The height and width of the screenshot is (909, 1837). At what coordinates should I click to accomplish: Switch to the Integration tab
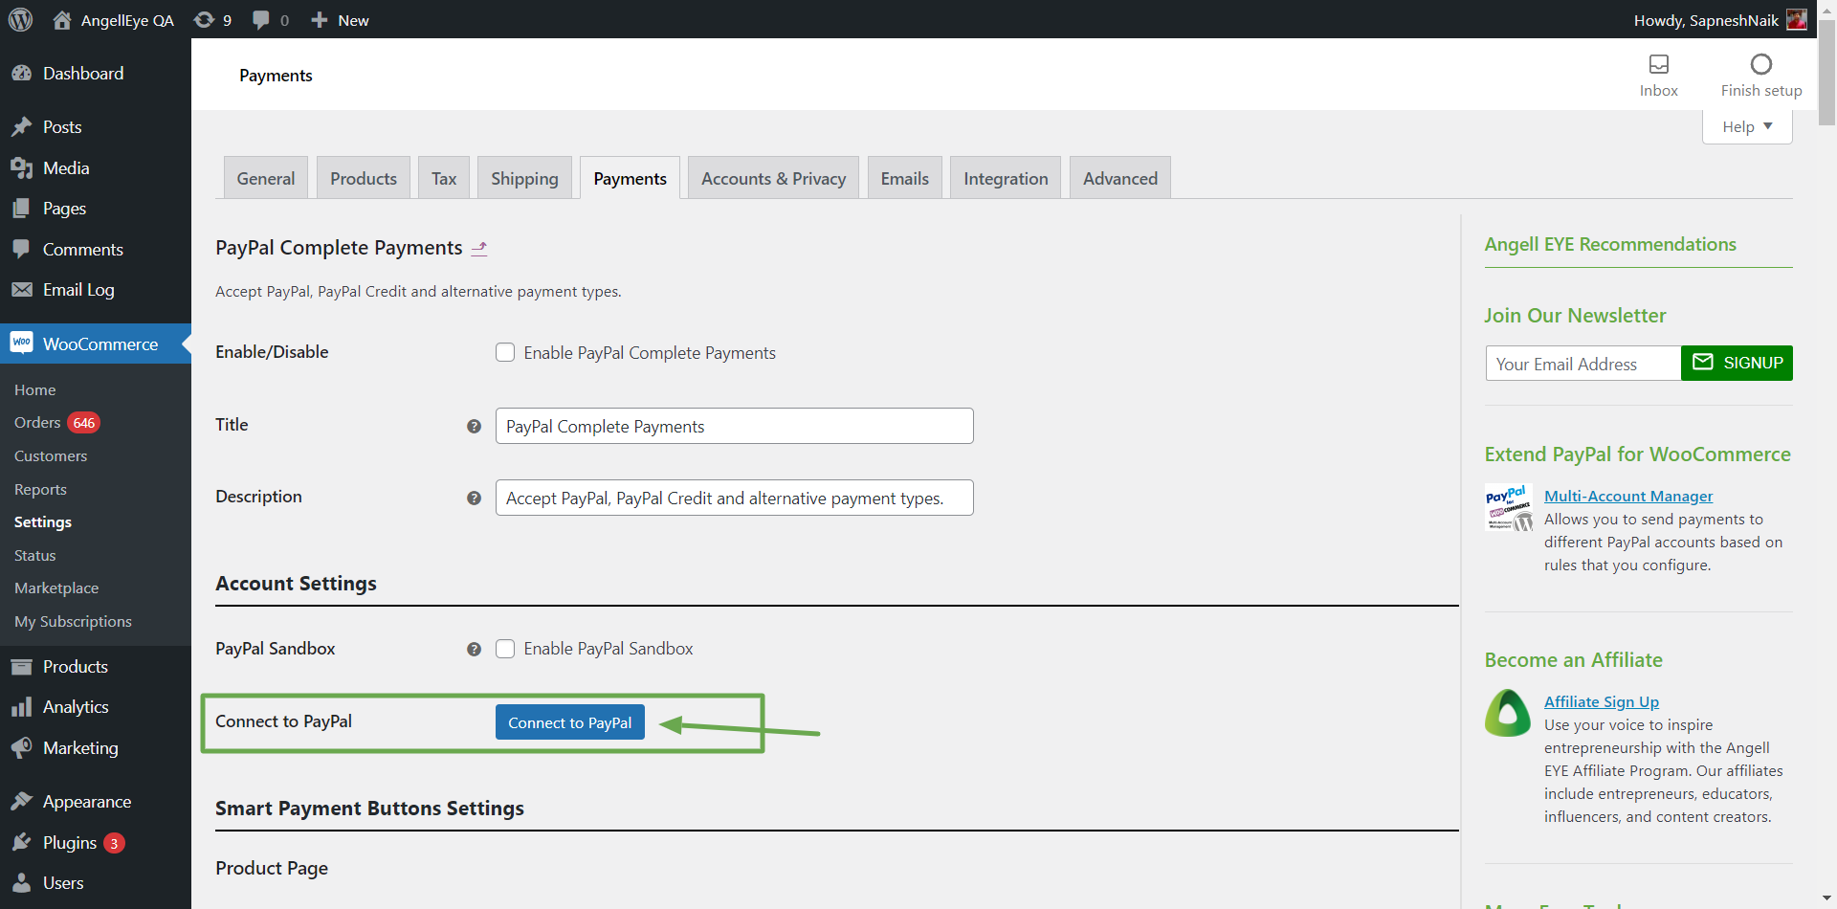[x=1006, y=178]
